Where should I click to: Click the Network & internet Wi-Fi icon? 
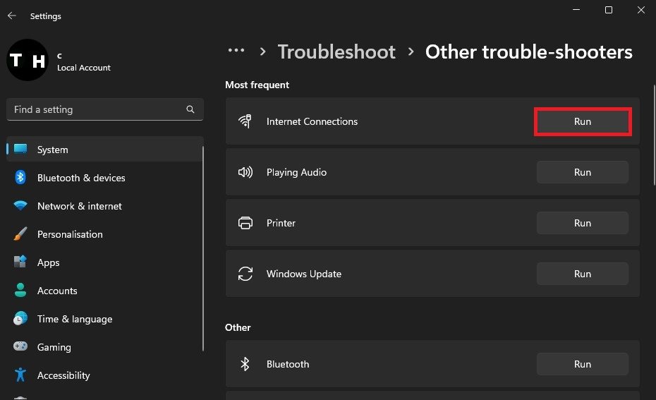(20, 206)
